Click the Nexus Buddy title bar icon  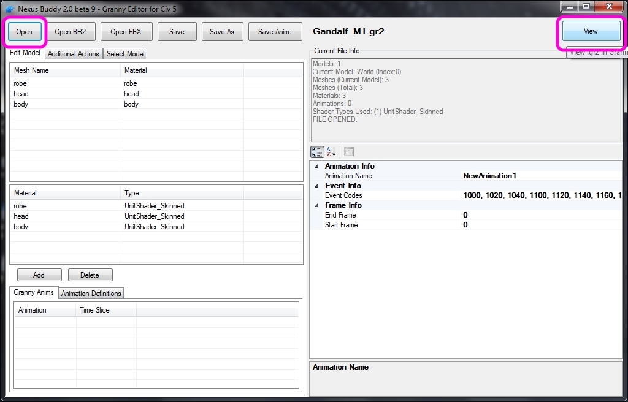(10, 9)
